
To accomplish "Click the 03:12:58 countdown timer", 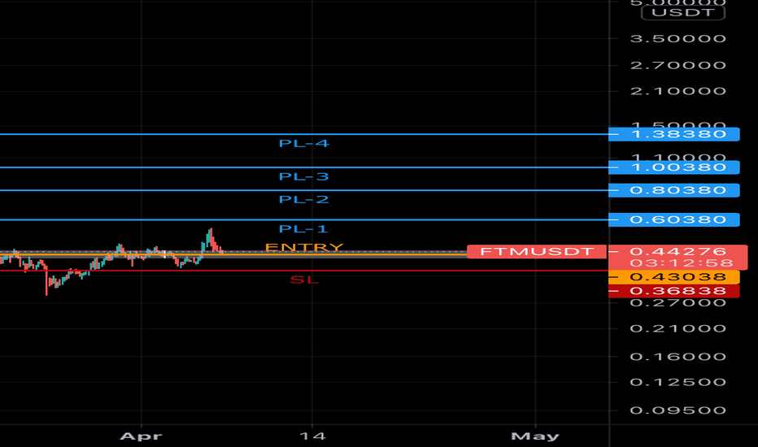I will point(682,263).
